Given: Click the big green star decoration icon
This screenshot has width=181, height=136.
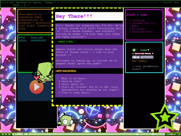Looking at the screenshot, I should (x=165, y=118).
